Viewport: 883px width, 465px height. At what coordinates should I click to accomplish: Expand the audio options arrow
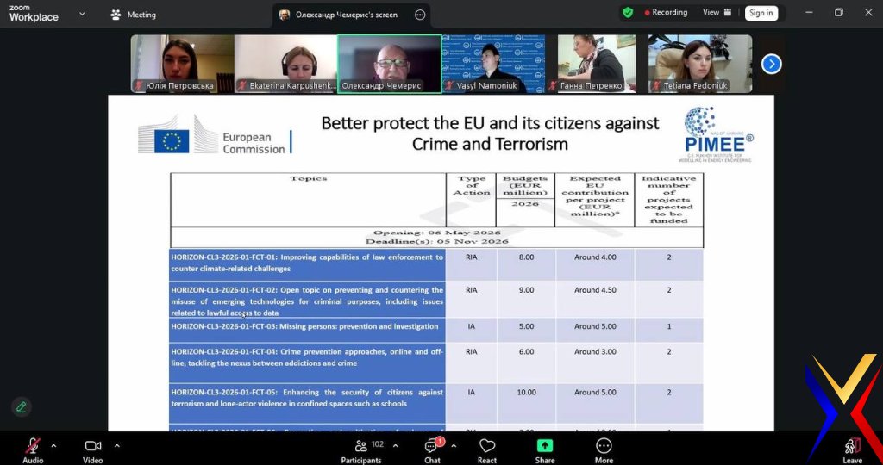tap(53, 445)
